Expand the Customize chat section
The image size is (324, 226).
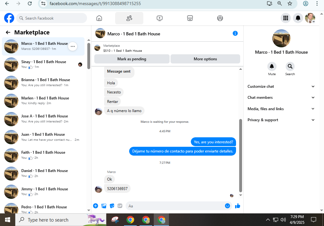click(281, 86)
